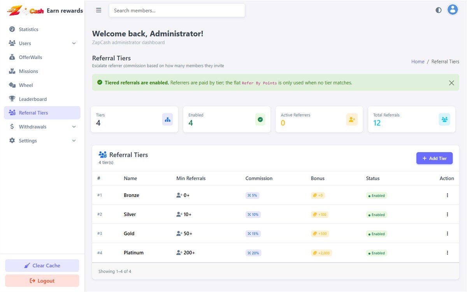The width and height of the screenshot is (467, 292).
Task: Click the Enabled card checkmark icon
Action: click(x=260, y=120)
